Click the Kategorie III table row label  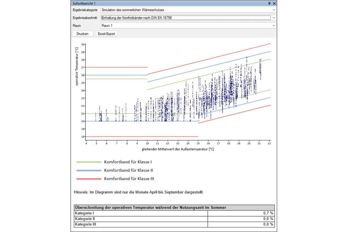point(85,224)
